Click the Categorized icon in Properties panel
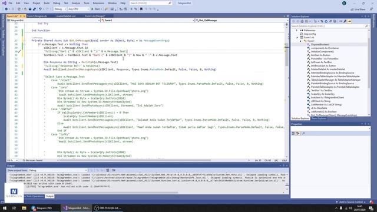 click(293, 134)
